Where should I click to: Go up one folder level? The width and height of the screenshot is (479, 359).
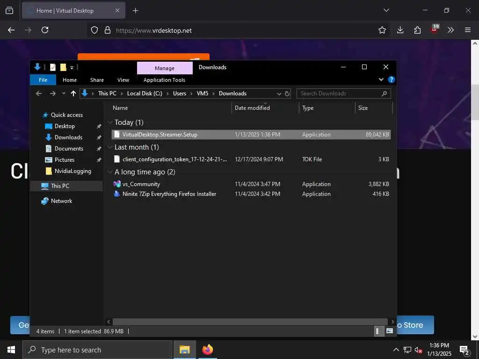pos(73,93)
